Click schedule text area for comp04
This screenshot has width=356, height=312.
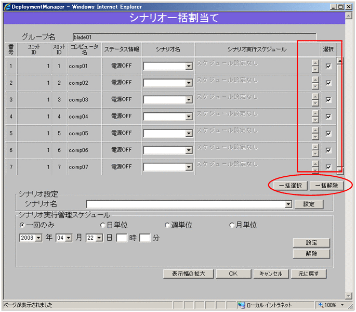tap(254, 116)
